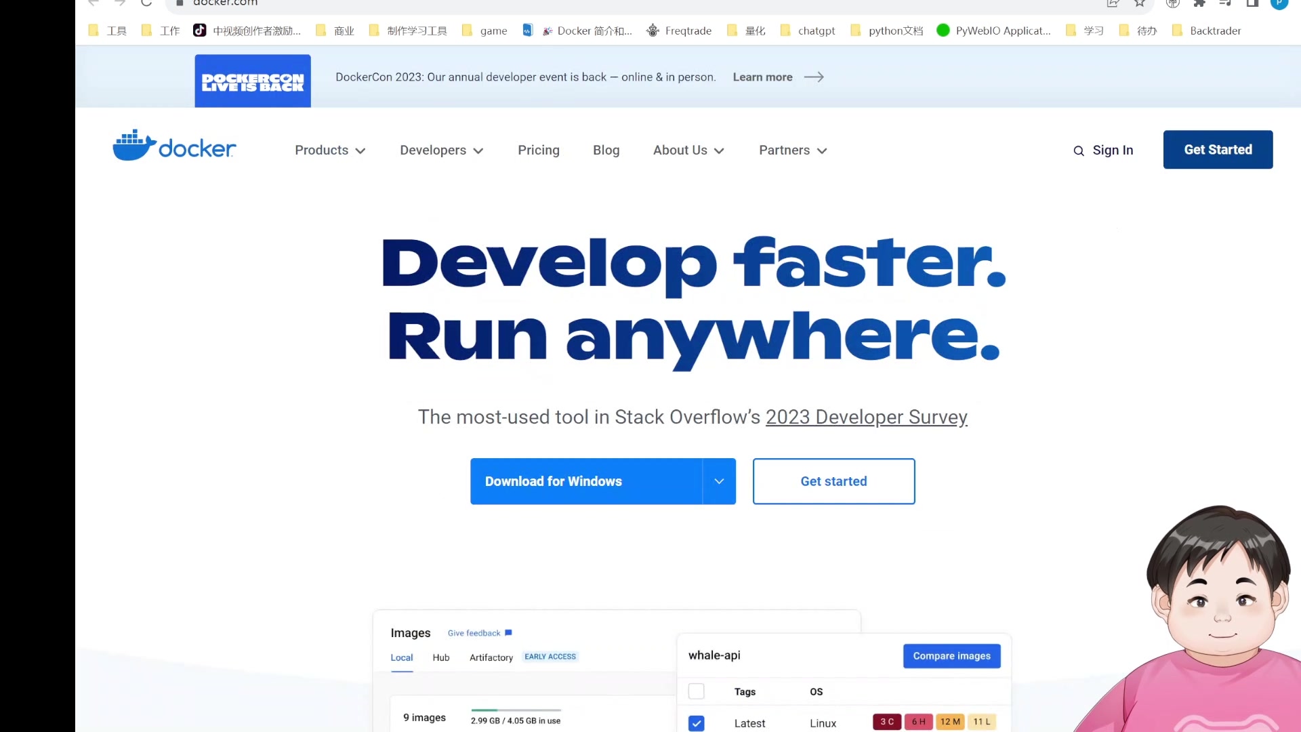This screenshot has width=1301, height=732.
Task: Open the 量化 bookmark folder
Action: point(746,30)
